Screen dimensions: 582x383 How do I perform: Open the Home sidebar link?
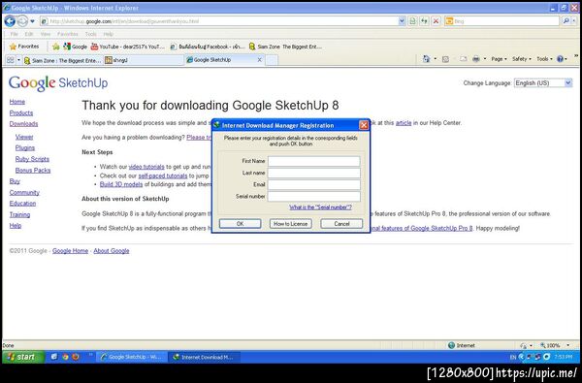[x=17, y=102]
